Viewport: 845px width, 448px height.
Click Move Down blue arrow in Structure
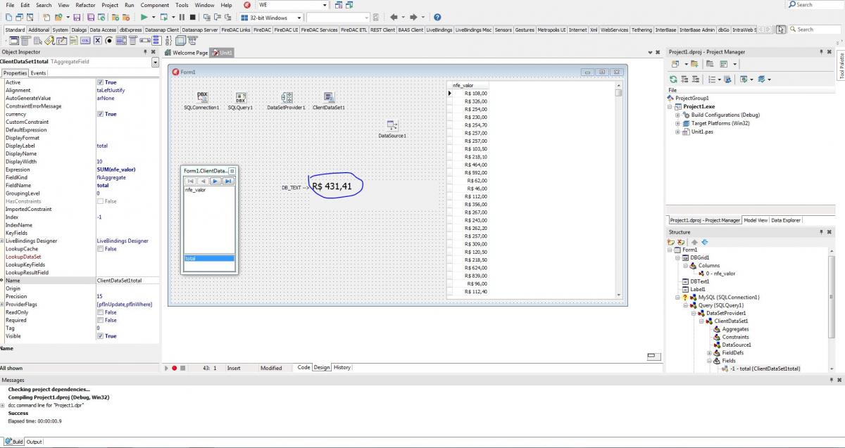pos(705,242)
